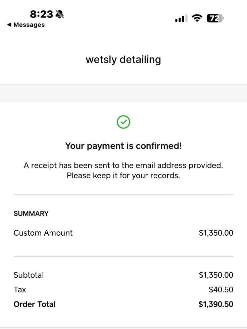
Task: Tap the battery 72 percent indicator
Action: pos(215,18)
